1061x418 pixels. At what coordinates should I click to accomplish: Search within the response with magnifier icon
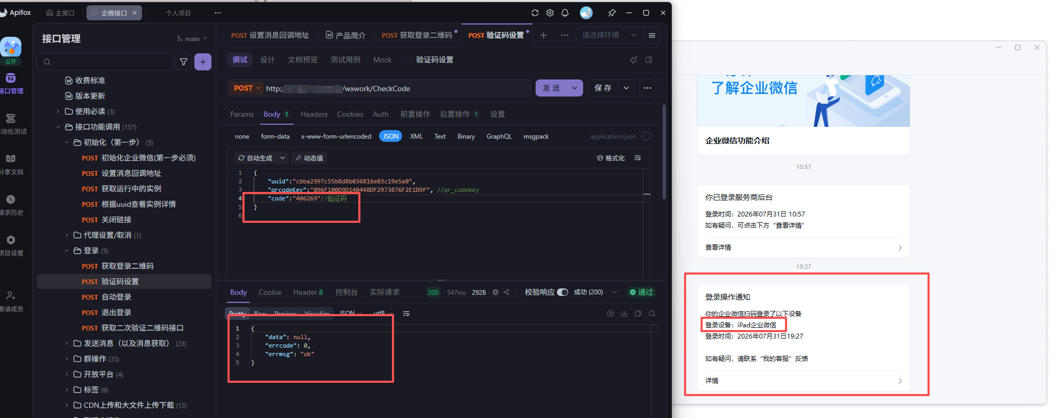point(652,313)
